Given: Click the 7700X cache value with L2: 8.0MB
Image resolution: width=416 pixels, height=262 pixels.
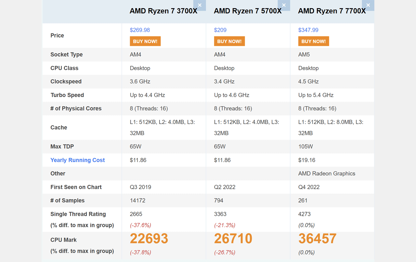Looking at the screenshot, I should tap(331, 128).
